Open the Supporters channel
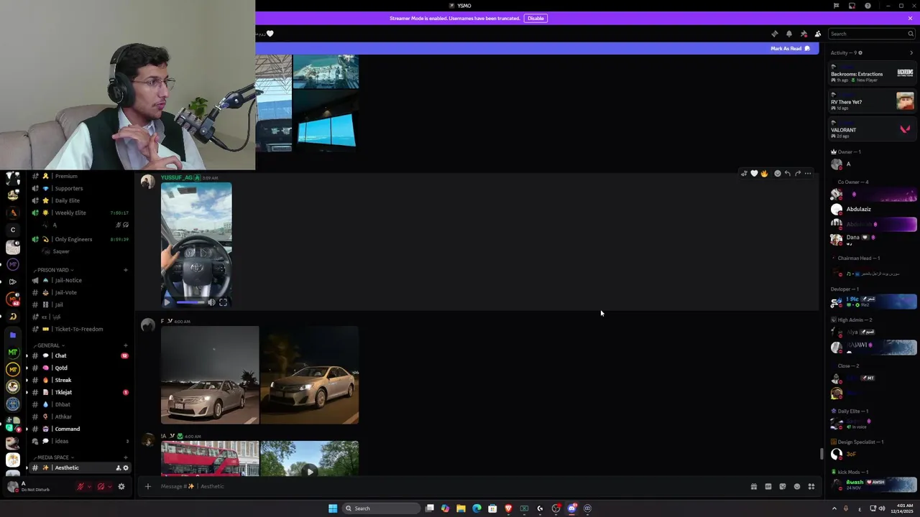920x517 pixels. pos(79,188)
